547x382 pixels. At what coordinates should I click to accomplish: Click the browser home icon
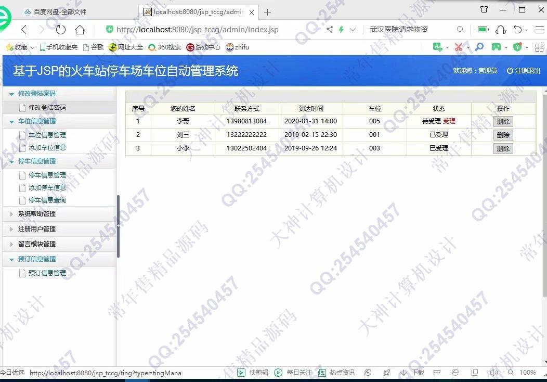80,30
